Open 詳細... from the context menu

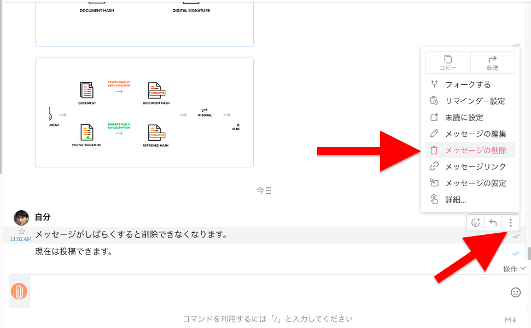pyautogui.click(x=456, y=199)
